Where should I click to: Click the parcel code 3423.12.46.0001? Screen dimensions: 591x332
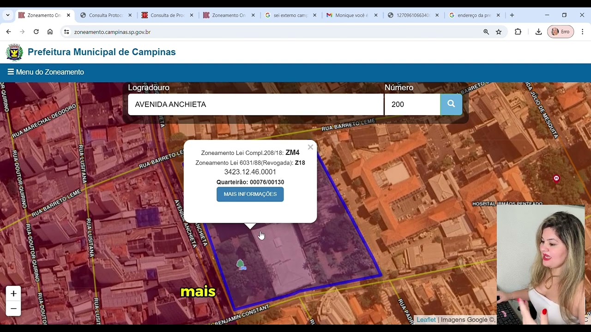pos(250,172)
